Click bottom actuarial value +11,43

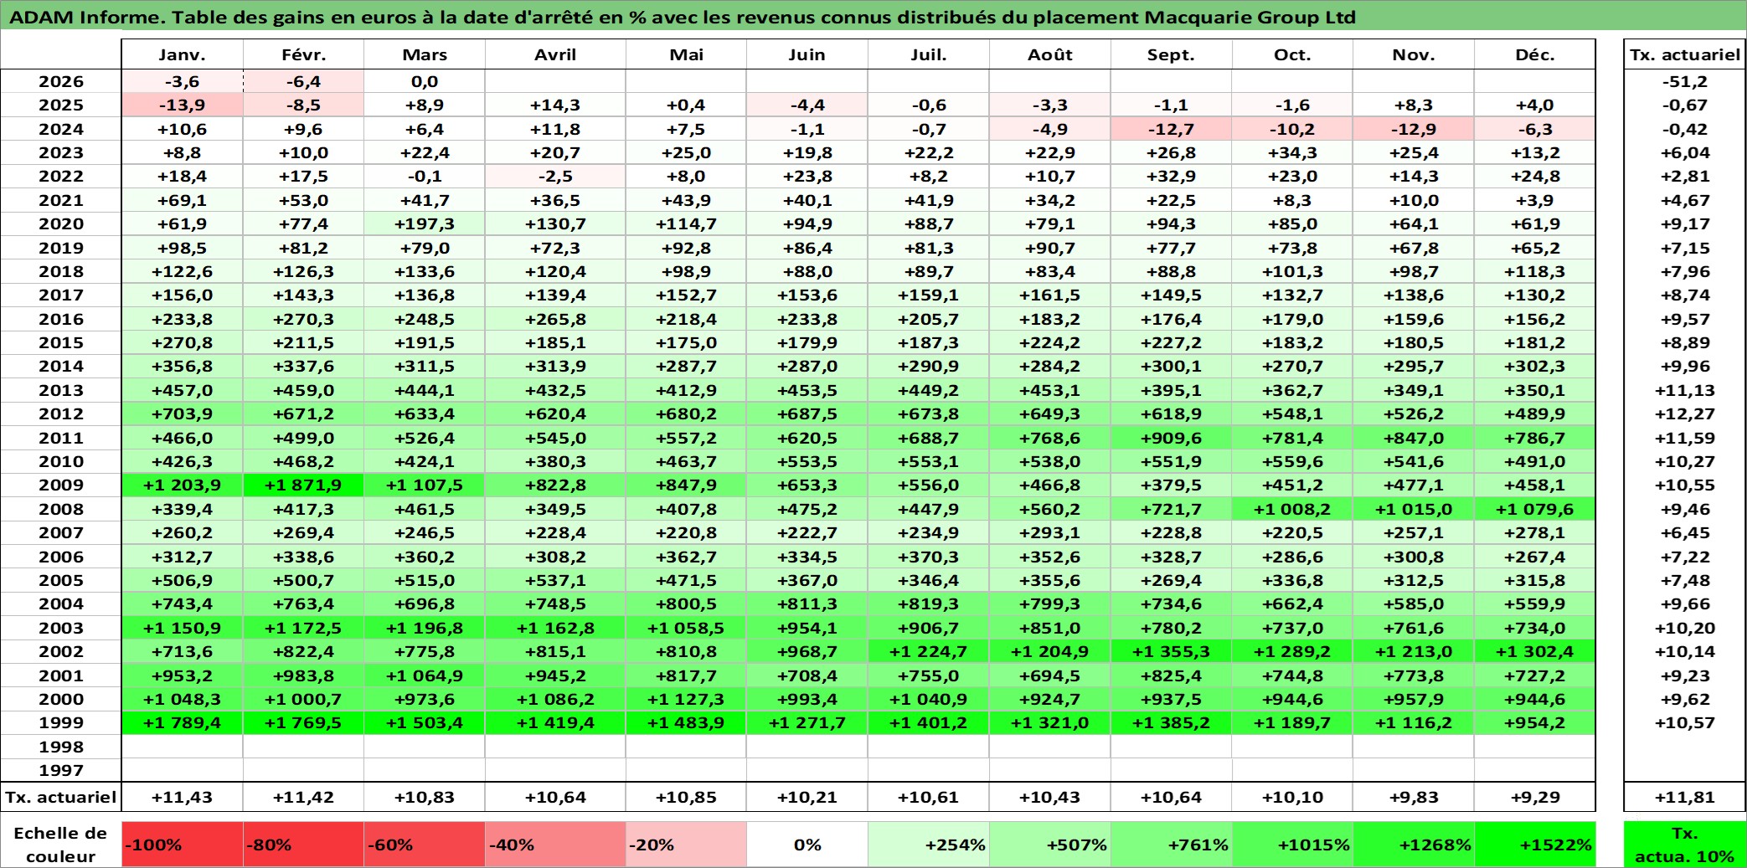183,797
